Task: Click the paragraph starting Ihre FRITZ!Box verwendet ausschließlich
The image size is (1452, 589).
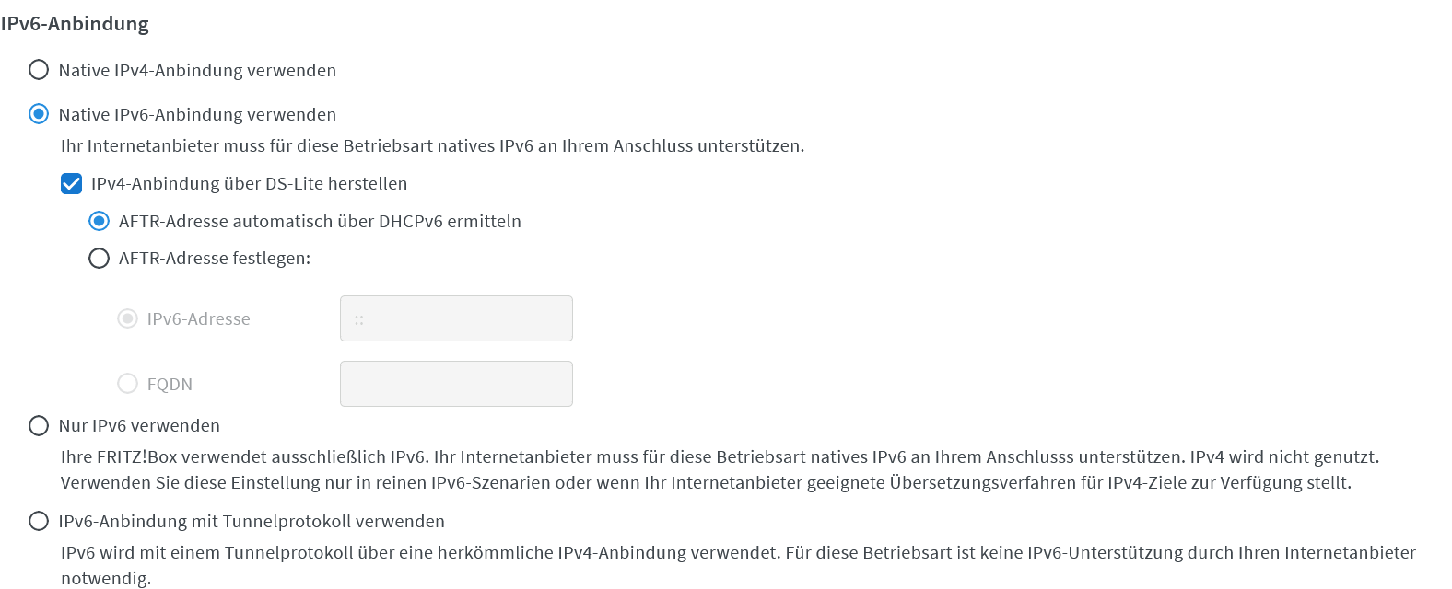Action: pos(720,469)
